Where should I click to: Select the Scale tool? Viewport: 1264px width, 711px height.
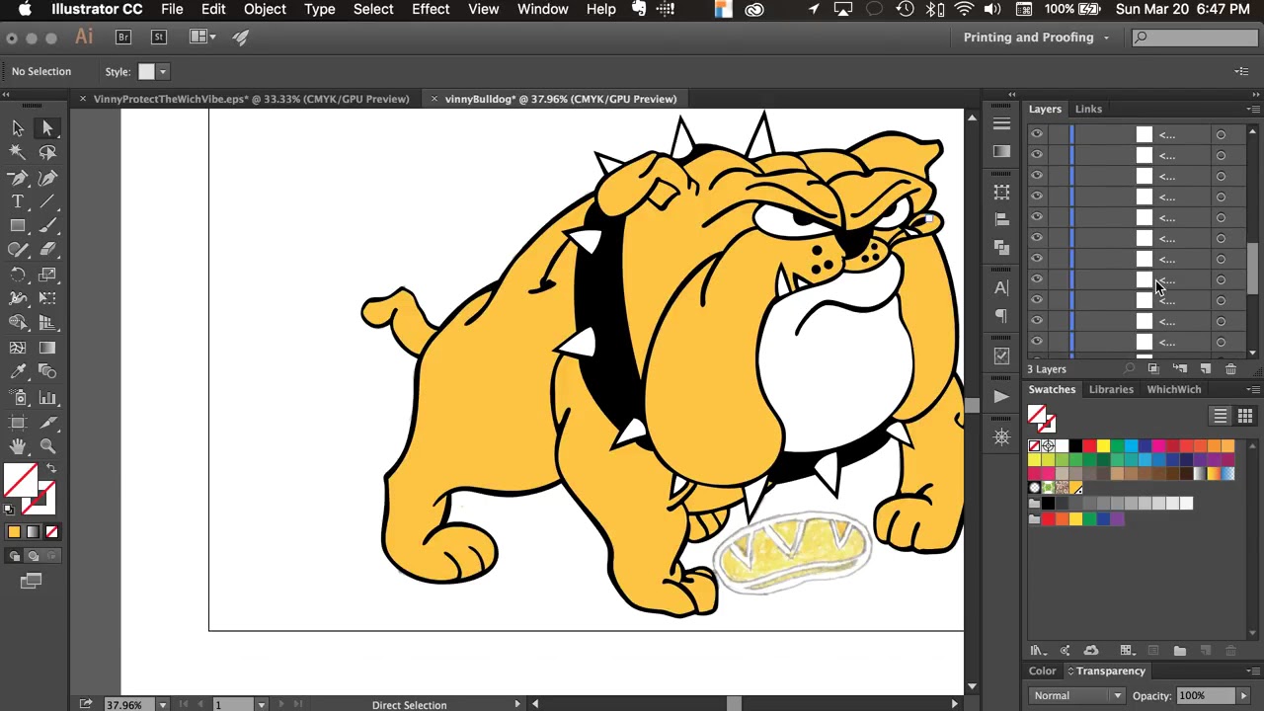tap(47, 275)
